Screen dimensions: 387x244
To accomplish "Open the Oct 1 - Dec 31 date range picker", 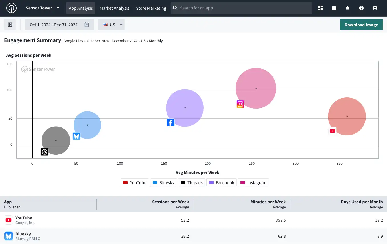I will pyautogui.click(x=59, y=25).
